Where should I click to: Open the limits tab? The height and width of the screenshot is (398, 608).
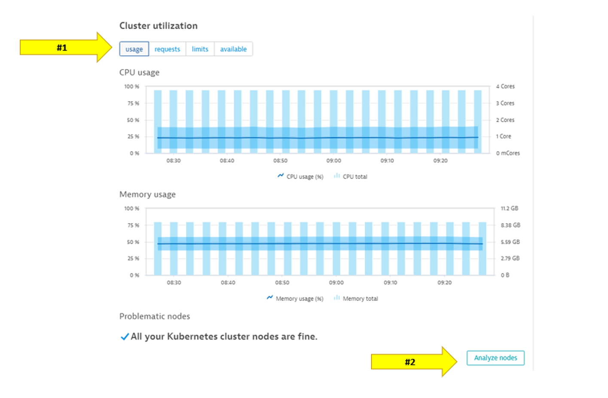pyautogui.click(x=200, y=49)
